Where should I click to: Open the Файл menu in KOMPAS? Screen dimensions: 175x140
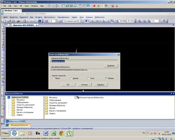pyautogui.click(x=6, y=17)
